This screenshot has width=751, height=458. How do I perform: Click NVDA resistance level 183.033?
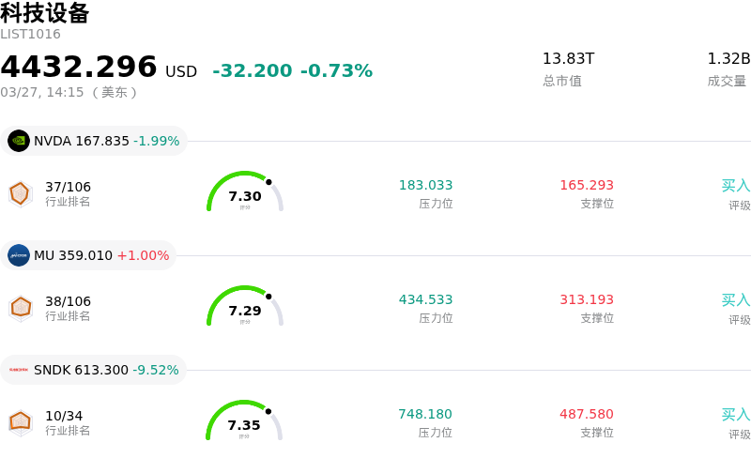pyautogui.click(x=425, y=186)
